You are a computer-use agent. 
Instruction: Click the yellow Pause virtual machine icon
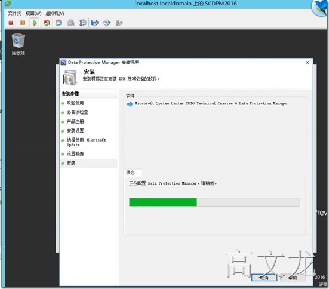(x=23, y=23)
